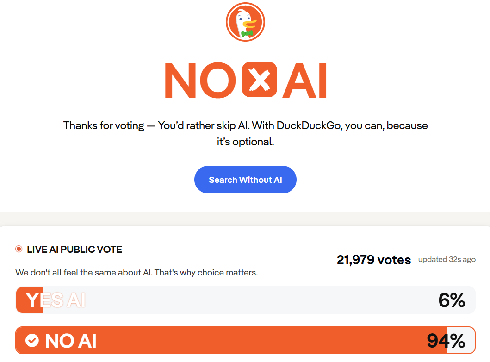
Task: Click the 'why choice matters' subtitle text
Action: (x=136, y=273)
